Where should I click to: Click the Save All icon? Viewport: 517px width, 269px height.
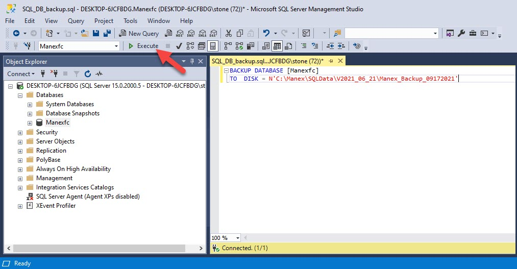(107, 33)
